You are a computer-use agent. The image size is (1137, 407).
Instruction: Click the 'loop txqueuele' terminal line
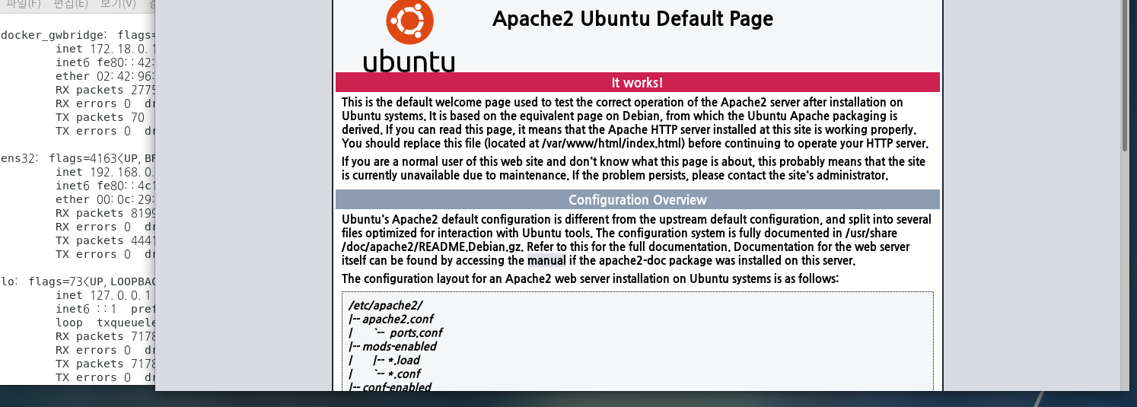105,323
